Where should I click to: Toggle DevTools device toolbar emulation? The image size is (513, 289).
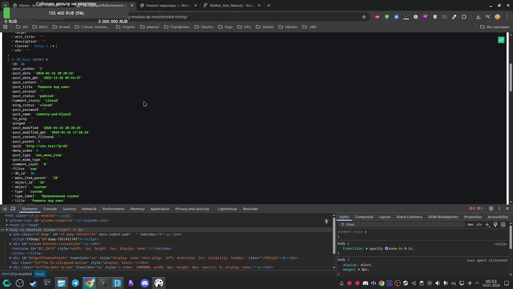tap(13, 209)
